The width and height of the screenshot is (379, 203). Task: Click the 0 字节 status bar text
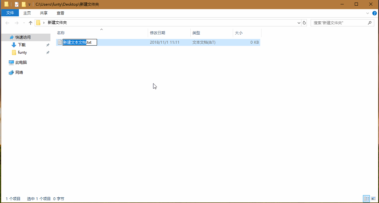pos(59,199)
